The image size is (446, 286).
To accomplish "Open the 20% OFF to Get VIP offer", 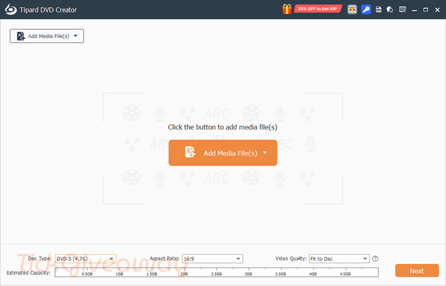I will tap(317, 9).
